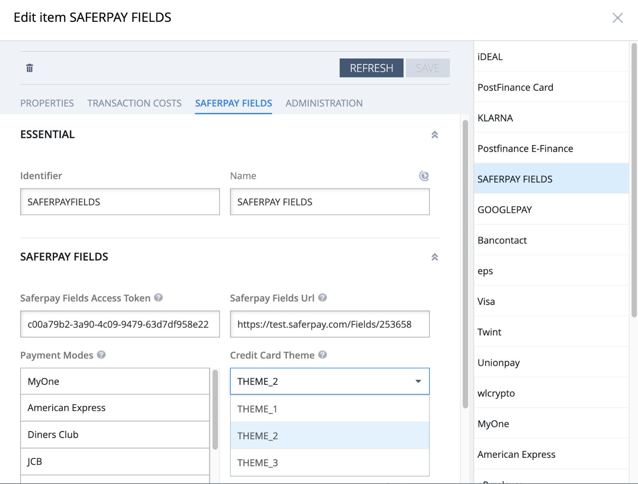This screenshot has width=638, height=484.
Task: Click into the Identifier input field
Action: [120, 202]
